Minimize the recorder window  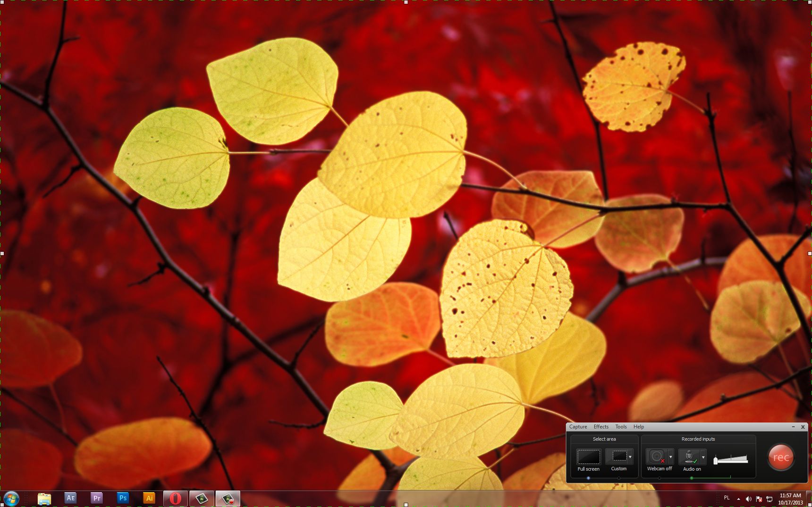coord(793,427)
